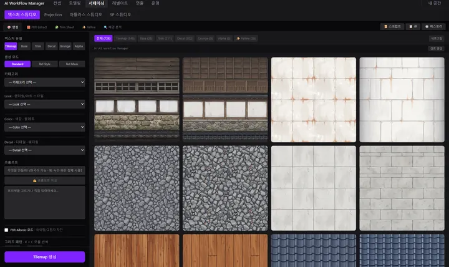The image size is (449, 267).
Task: Select Trim texture type
Action: click(x=38, y=46)
